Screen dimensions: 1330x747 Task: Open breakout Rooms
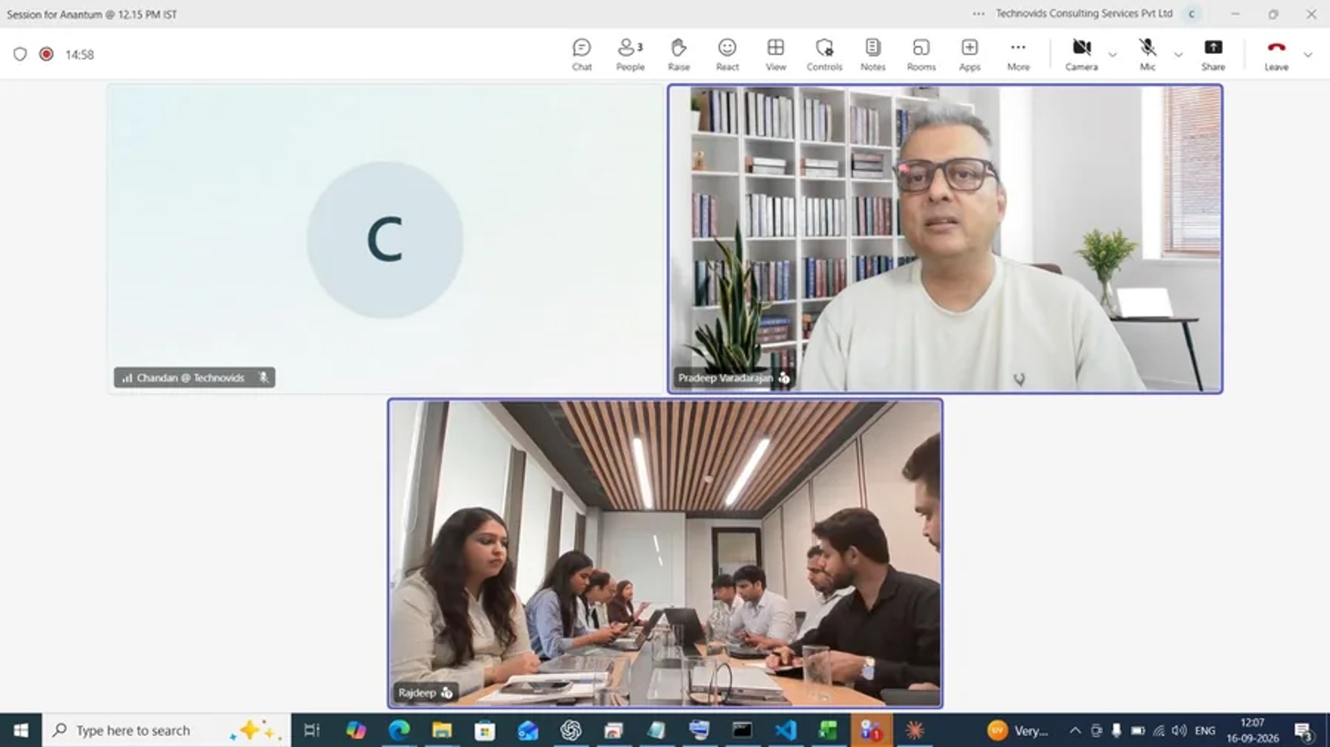click(x=921, y=54)
